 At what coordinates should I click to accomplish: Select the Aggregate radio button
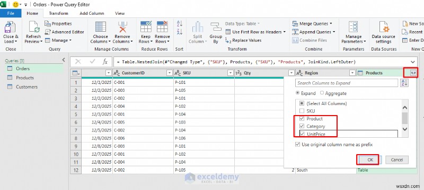pyautogui.click(x=322, y=93)
